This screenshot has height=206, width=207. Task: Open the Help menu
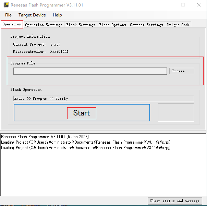57,15
